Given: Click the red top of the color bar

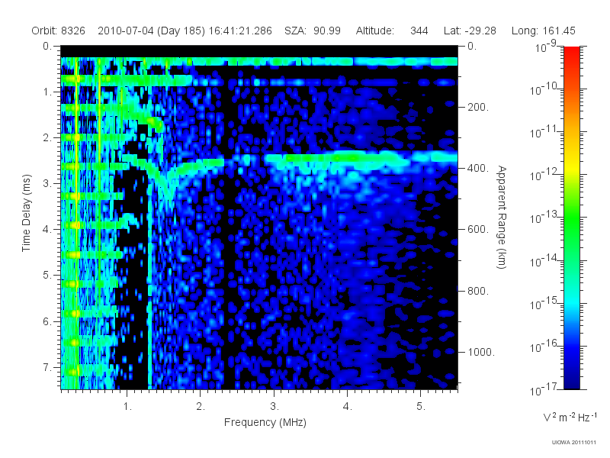Looking at the screenshot, I should pos(571,53).
